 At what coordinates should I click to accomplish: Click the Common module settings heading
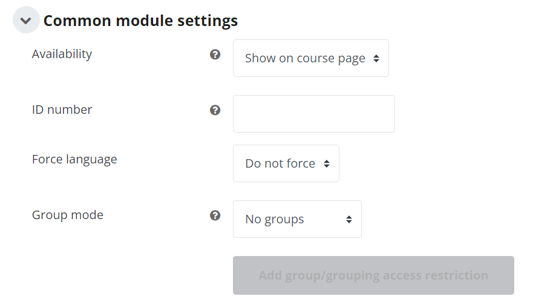(140, 21)
